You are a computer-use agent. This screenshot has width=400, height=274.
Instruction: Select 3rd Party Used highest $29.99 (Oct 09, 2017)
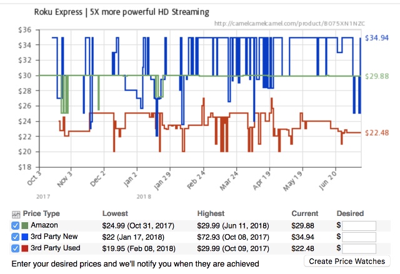pos(233,248)
